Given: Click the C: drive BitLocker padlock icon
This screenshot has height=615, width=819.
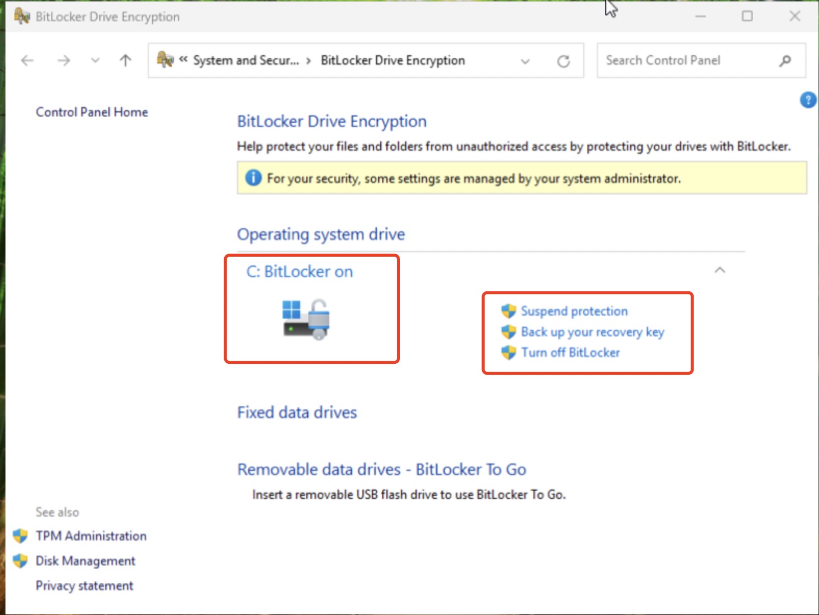Looking at the screenshot, I should tap(306, 319).
